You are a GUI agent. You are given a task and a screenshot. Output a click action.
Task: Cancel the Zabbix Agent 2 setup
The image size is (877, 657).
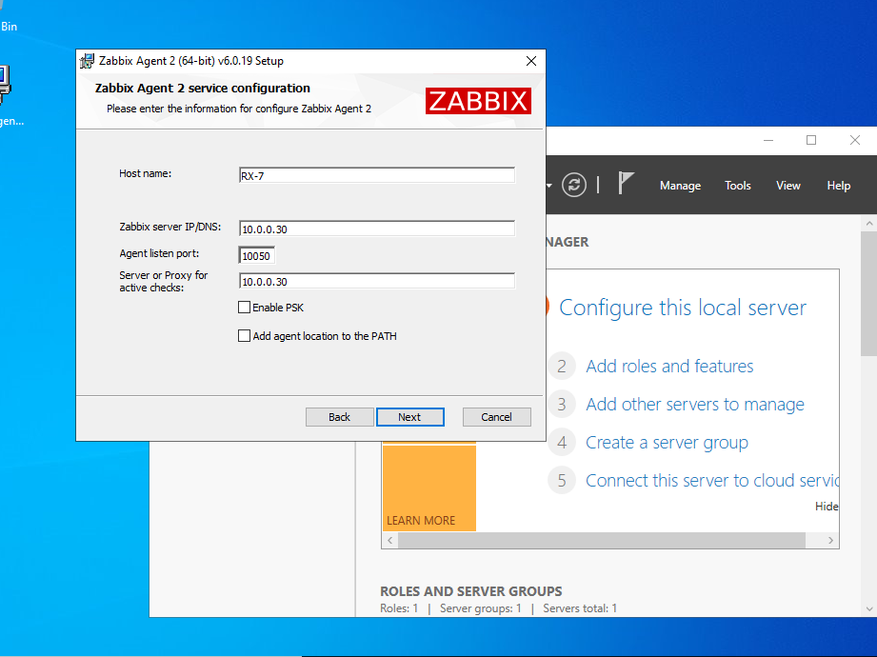coord(497,416)
